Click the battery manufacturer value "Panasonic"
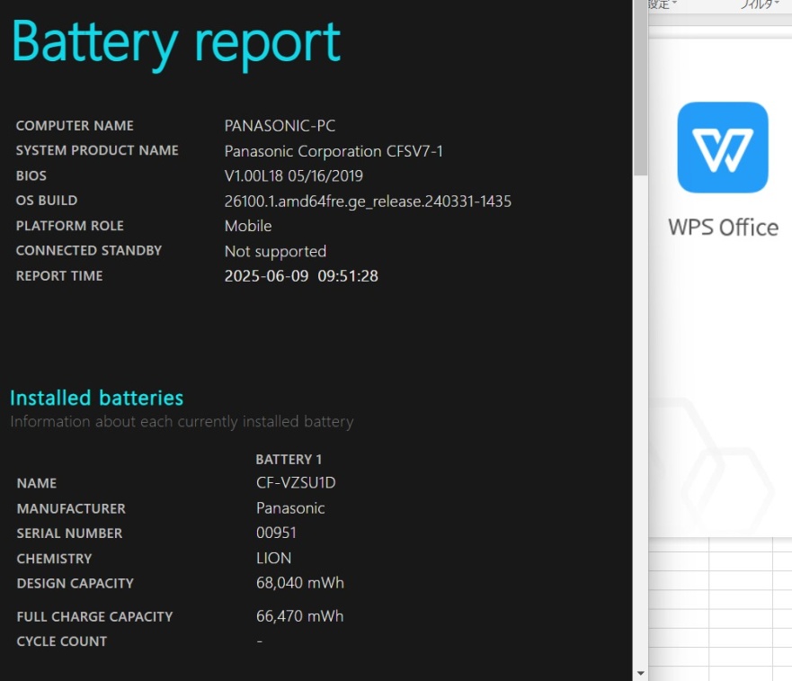 (x=290, y=508)
